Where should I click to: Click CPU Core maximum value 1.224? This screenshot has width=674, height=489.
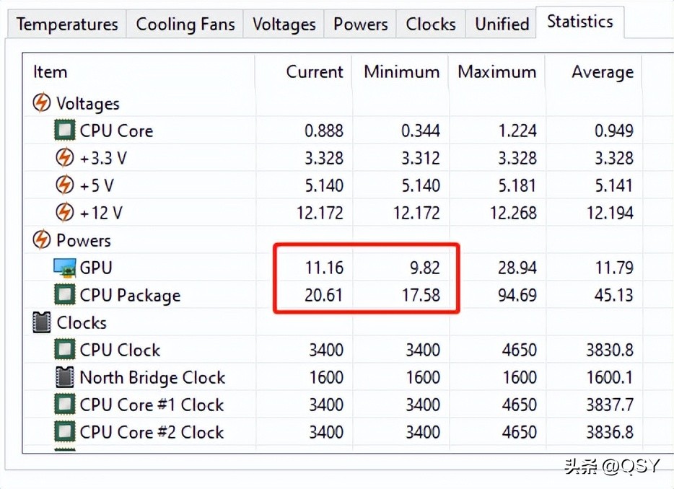517,131
